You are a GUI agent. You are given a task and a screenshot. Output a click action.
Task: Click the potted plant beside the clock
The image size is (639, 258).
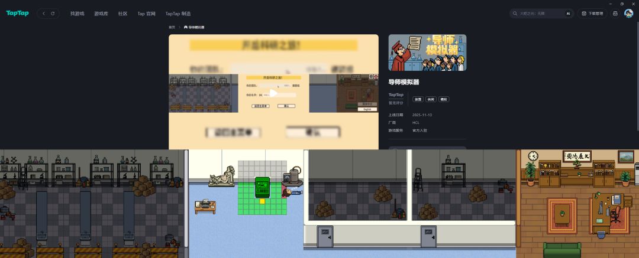click(x=530, y=174)
